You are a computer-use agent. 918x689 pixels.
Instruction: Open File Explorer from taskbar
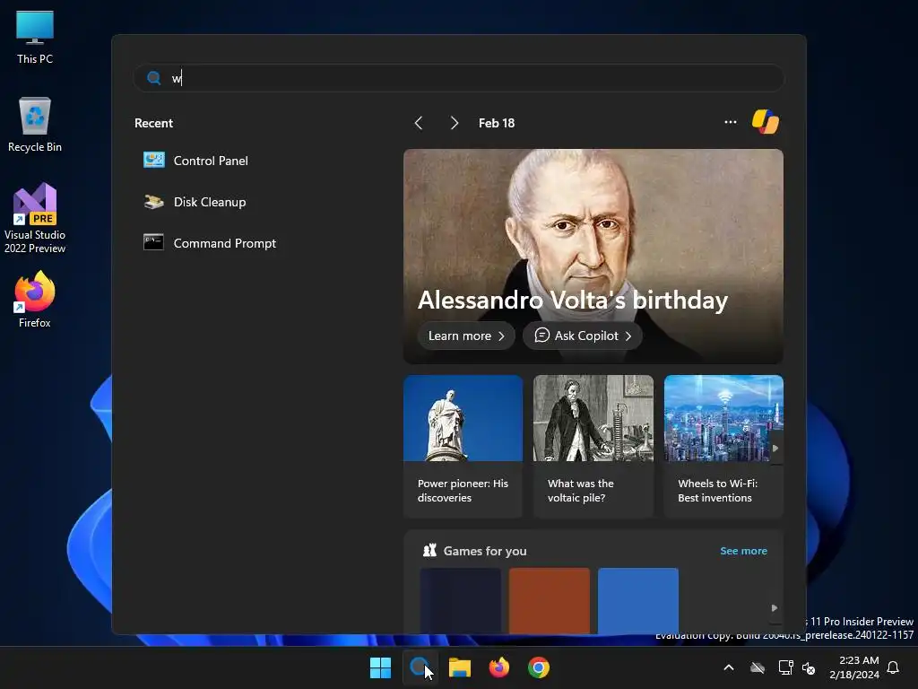coord(460,667)
